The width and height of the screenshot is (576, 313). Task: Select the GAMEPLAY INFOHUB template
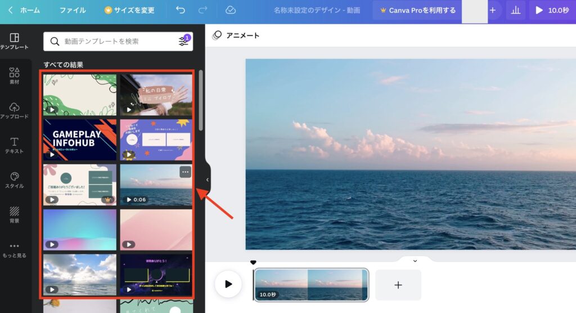[80, 140]
